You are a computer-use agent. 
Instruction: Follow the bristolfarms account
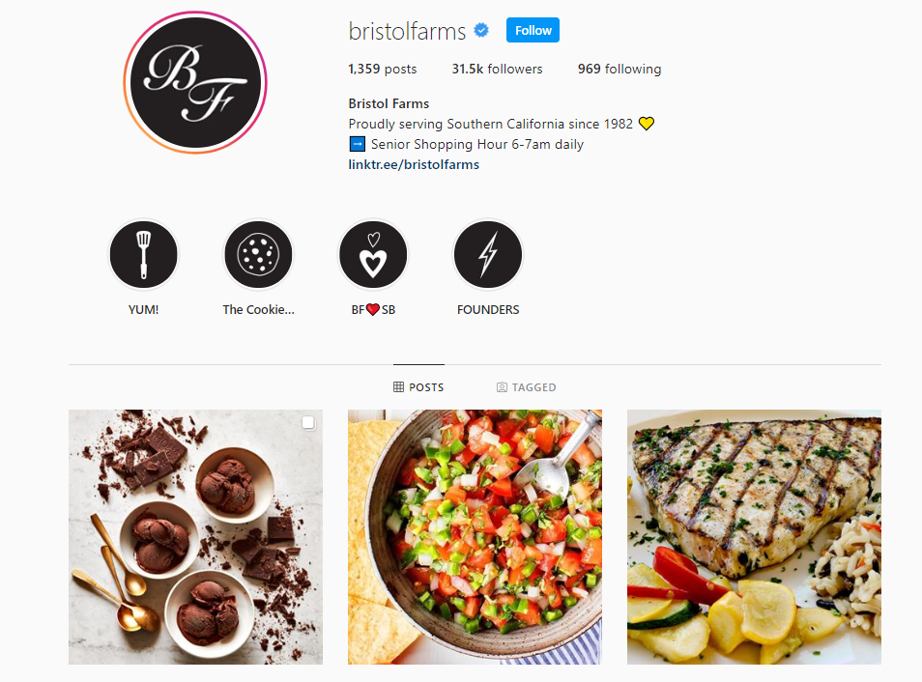pyautogui.click(x=533, y=30)
